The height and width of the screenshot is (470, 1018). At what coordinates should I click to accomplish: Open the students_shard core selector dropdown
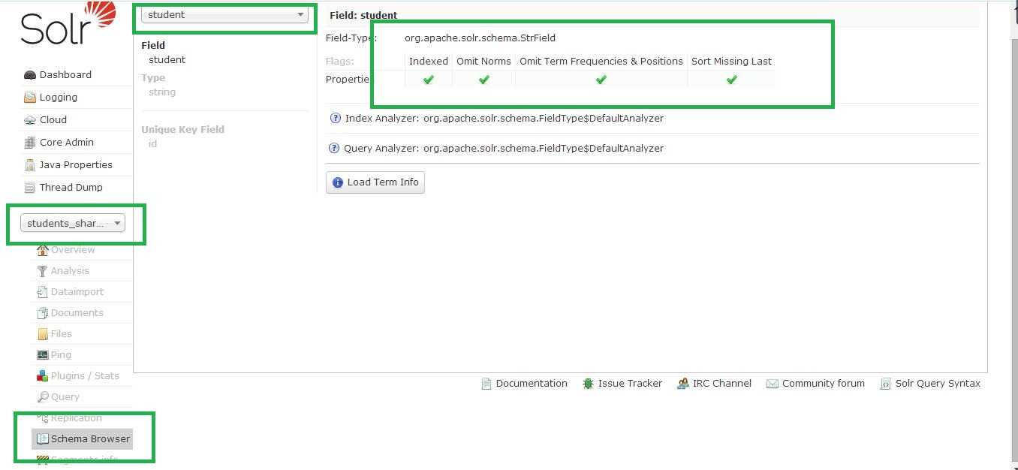(x=73, y=223)
